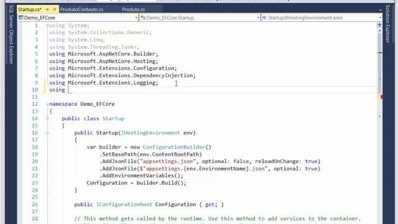The height and width of the screenshot is (224, 398).
Task: Click 'System.Linq' on line 3
Action: point(85,40)
